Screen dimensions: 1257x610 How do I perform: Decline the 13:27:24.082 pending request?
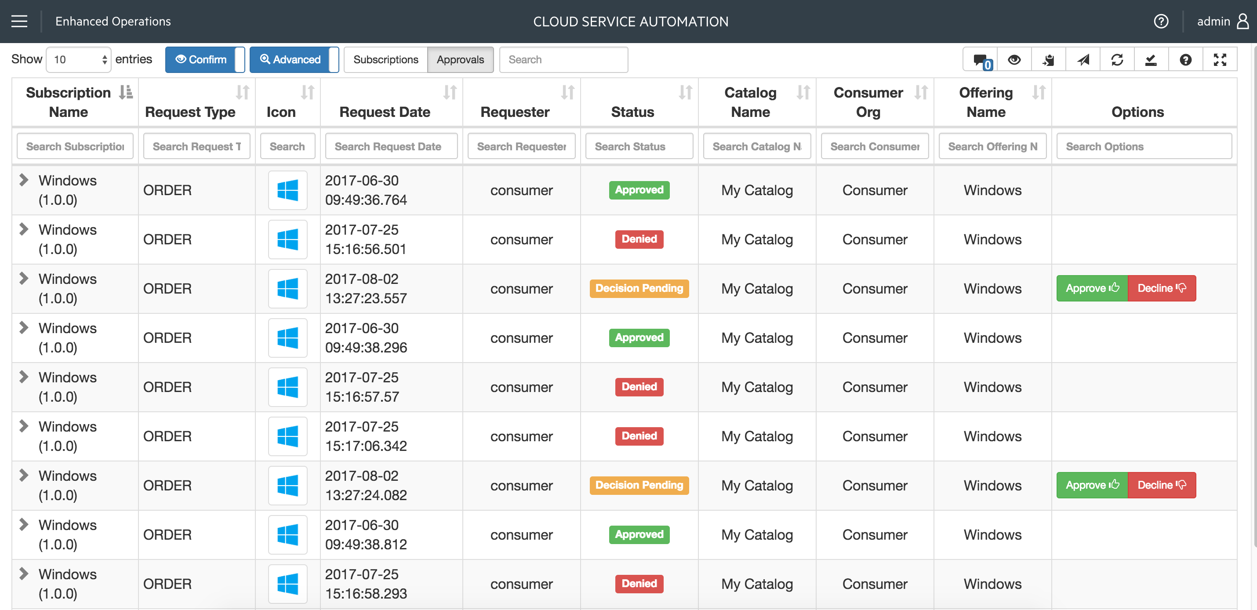coord(1161,485)
